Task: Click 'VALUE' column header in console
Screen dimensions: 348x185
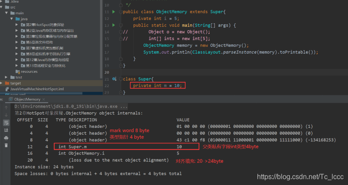Action: tap(183, 120)
